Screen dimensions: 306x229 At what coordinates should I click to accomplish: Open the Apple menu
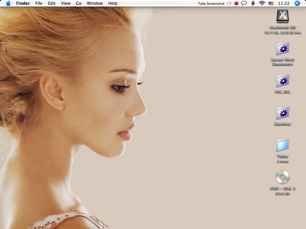[x=8, y=3]
